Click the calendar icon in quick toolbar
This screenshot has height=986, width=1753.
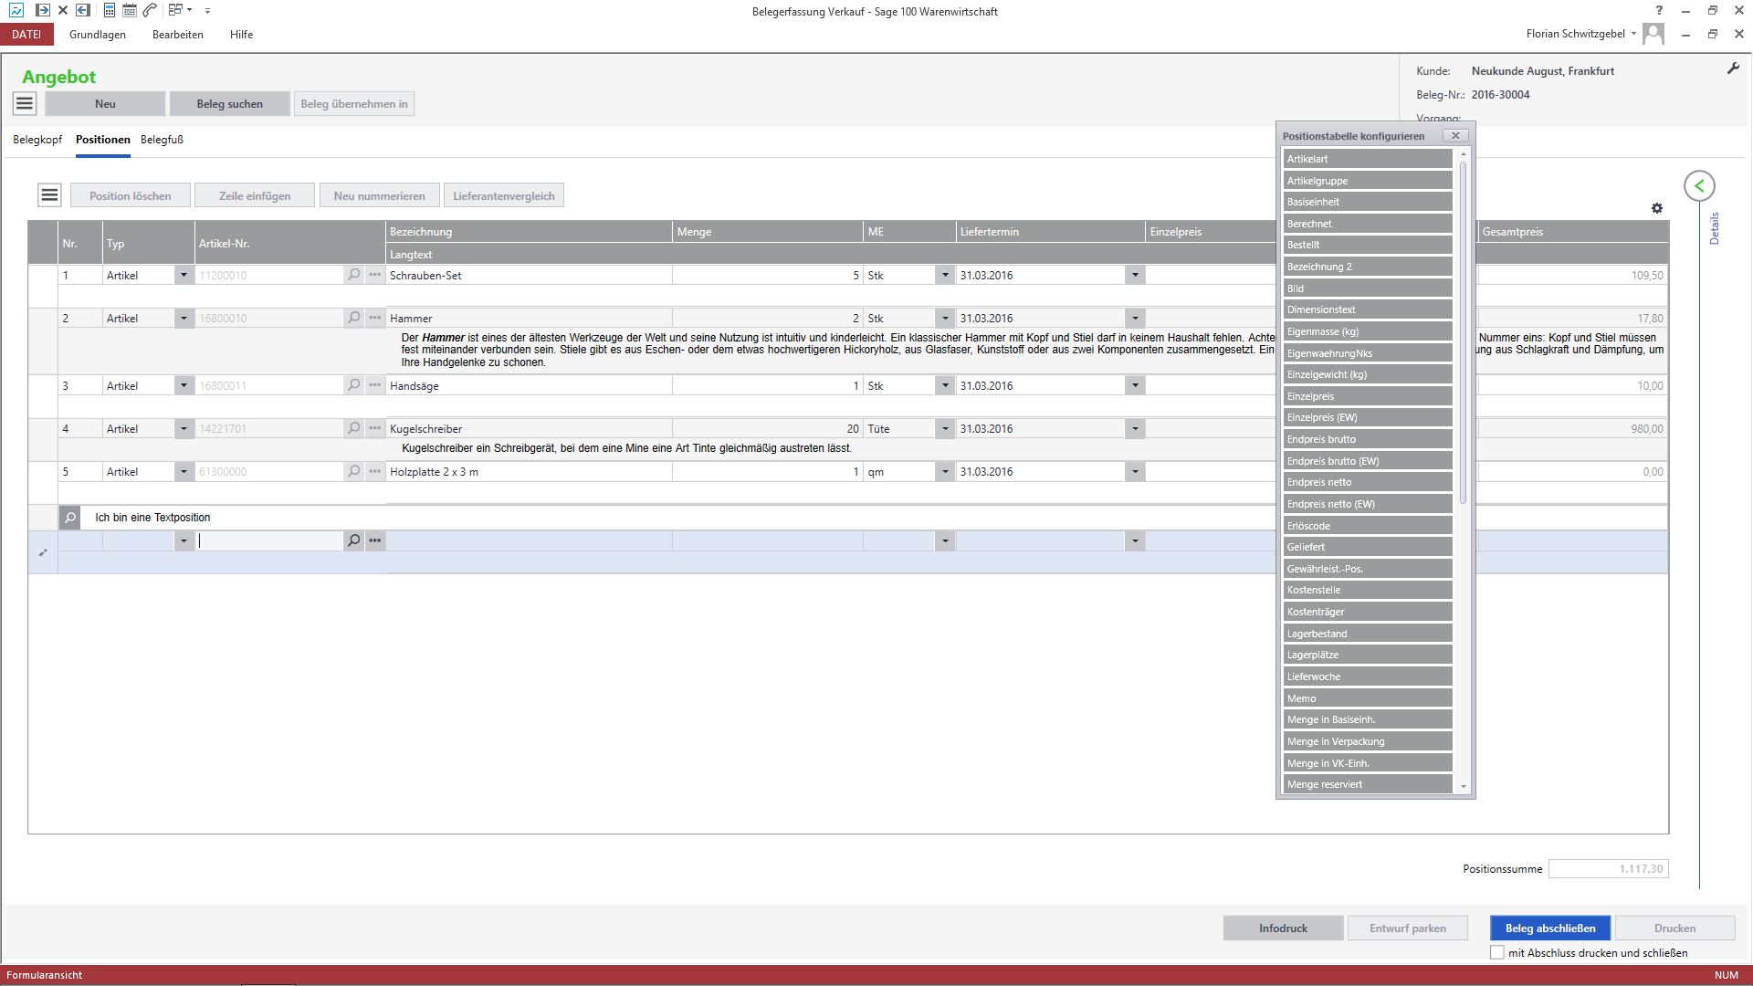130,11
